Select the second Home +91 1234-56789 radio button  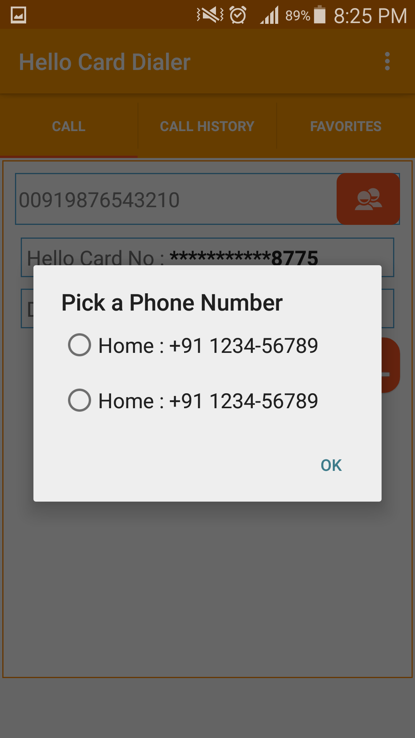80,400
